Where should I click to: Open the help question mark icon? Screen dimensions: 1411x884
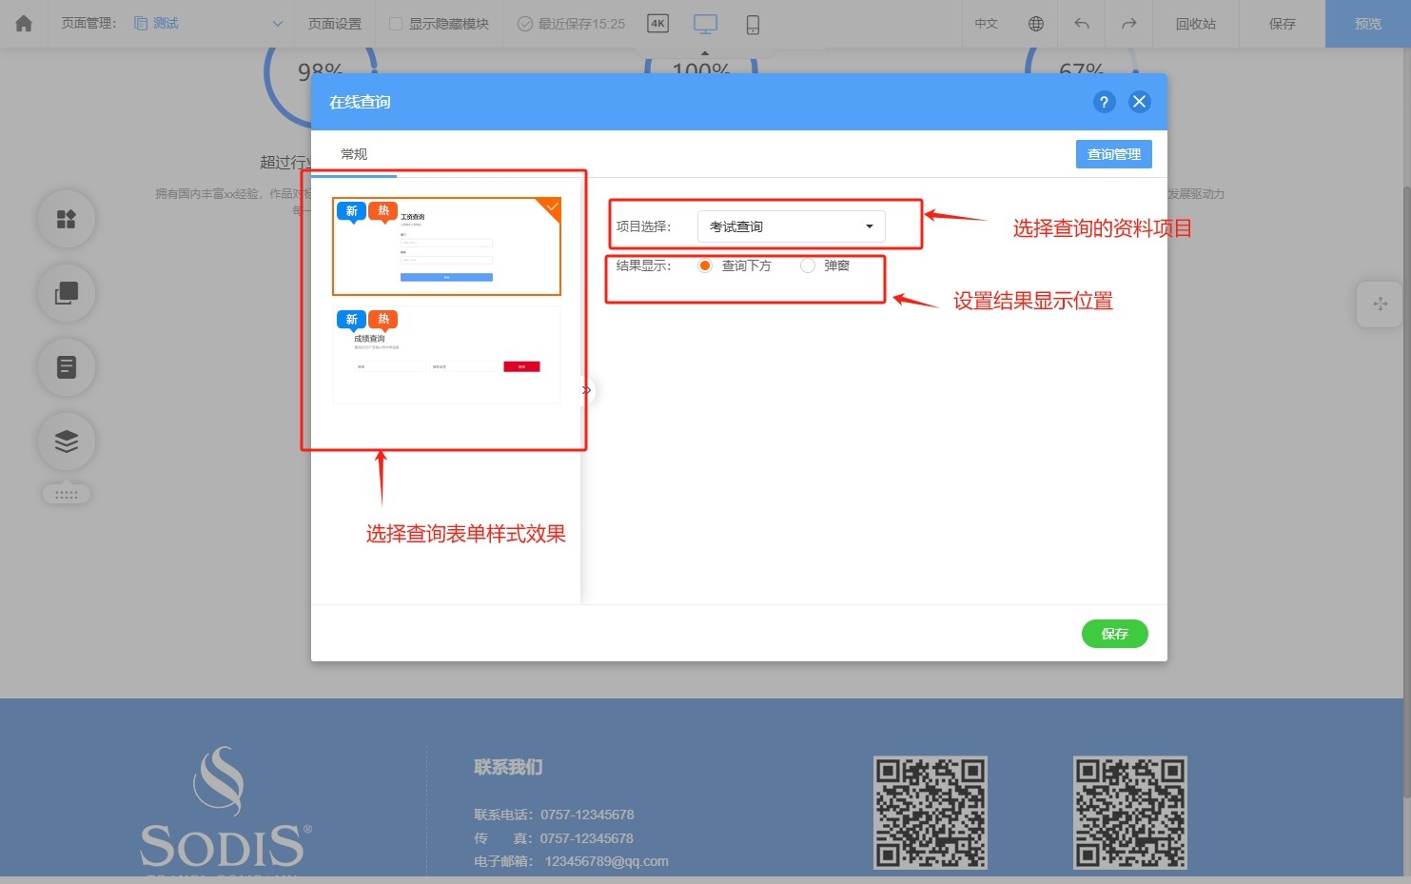1104,102
